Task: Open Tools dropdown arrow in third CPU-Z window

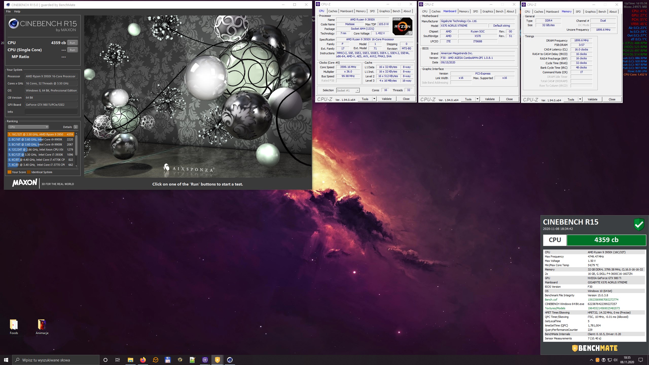Action: point(580,100)
